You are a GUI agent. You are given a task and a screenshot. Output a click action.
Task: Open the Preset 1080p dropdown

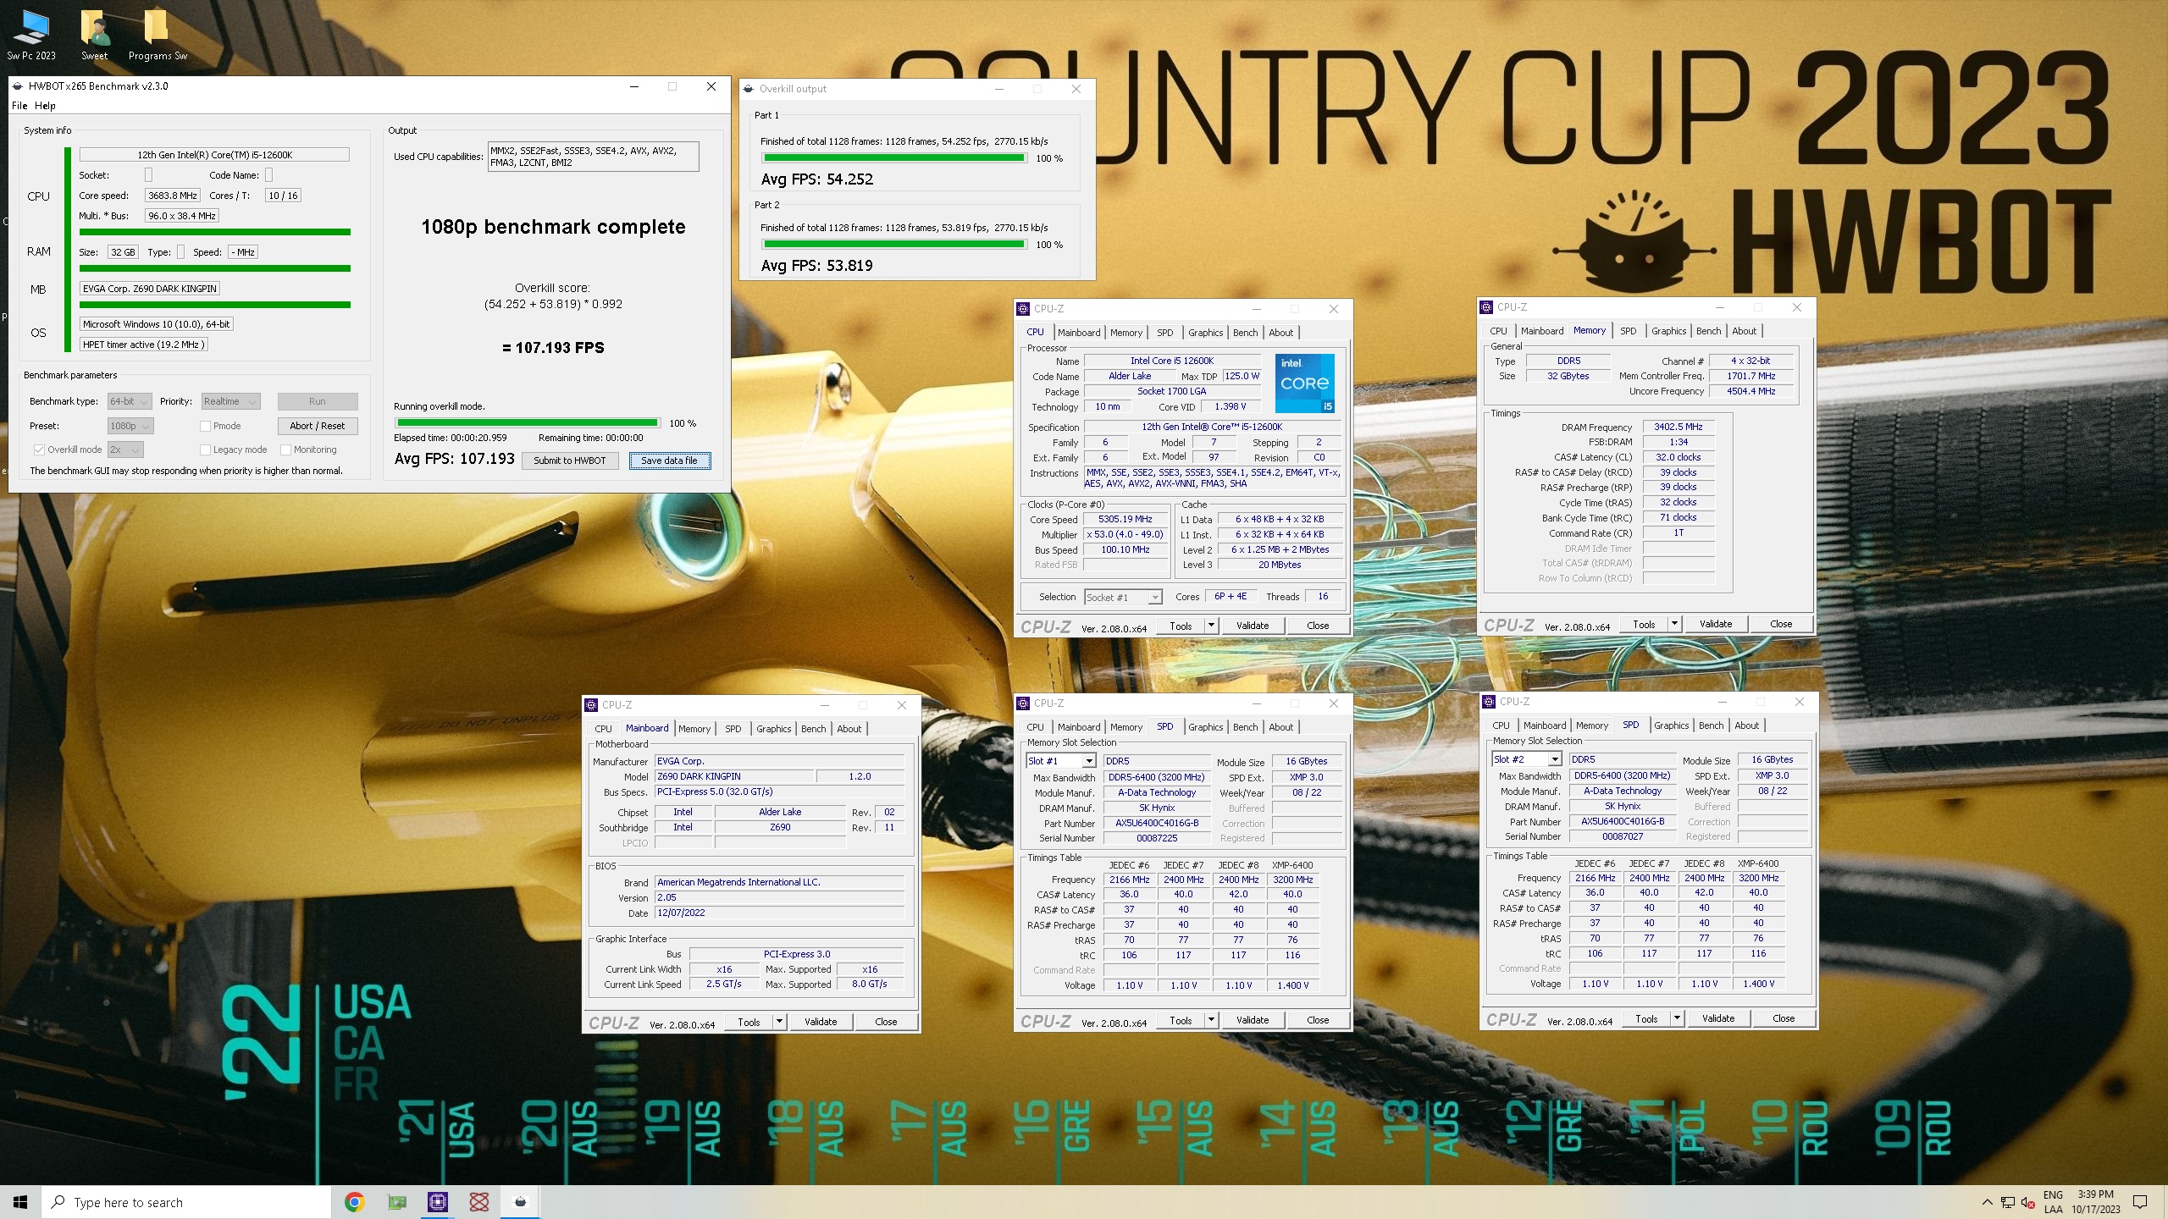point(130,426)
